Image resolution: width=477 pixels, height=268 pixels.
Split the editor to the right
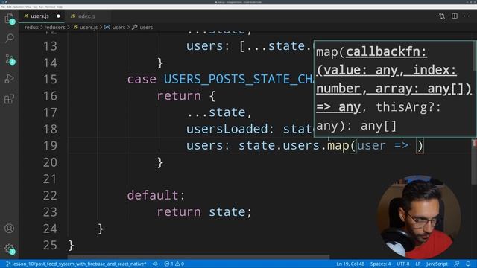click(455, 16)
